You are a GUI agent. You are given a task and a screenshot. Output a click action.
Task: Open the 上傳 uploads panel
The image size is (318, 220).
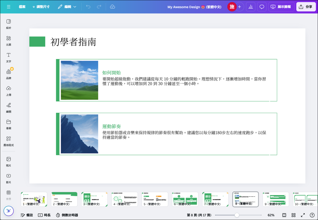pyautogui.click(x=8, y=91)
